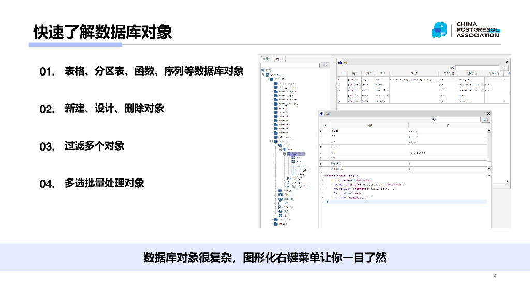The height and width of the screenshot is (298, 530).
Task: Click bullet '多选批量处理对象'
Action: (x=105, y=183)
